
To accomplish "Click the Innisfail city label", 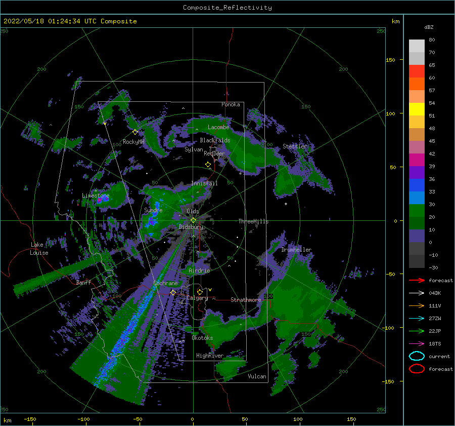I will coord(204,183).
